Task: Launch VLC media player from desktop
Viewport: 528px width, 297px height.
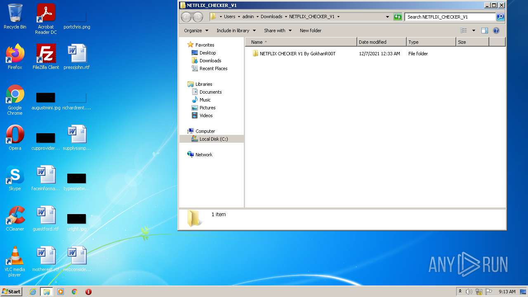Action: 15,262
